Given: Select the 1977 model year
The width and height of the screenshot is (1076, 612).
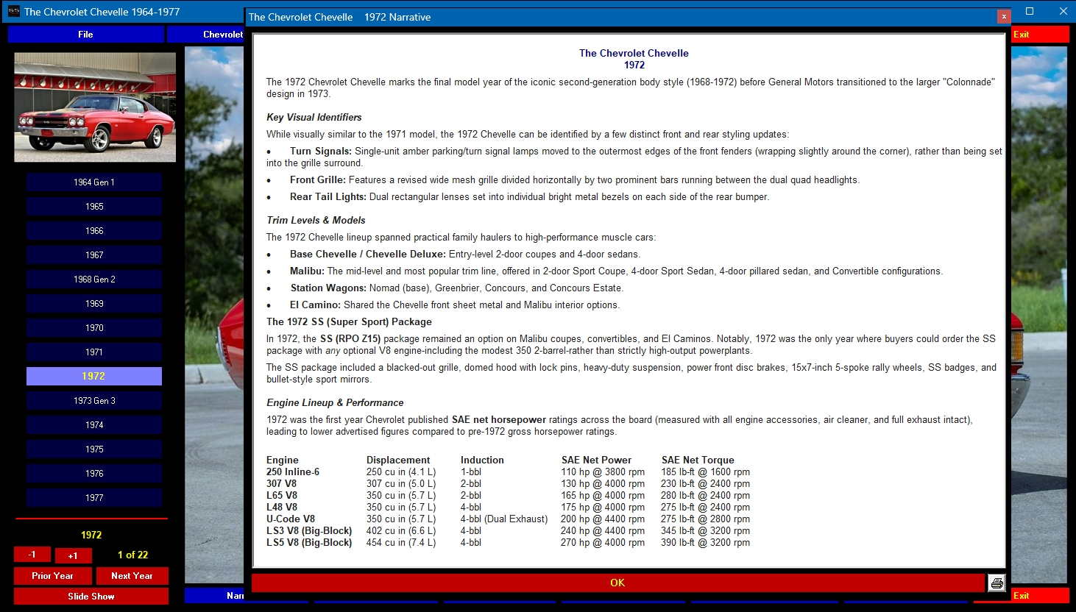Looking at the screenshot, I should 94,498.
